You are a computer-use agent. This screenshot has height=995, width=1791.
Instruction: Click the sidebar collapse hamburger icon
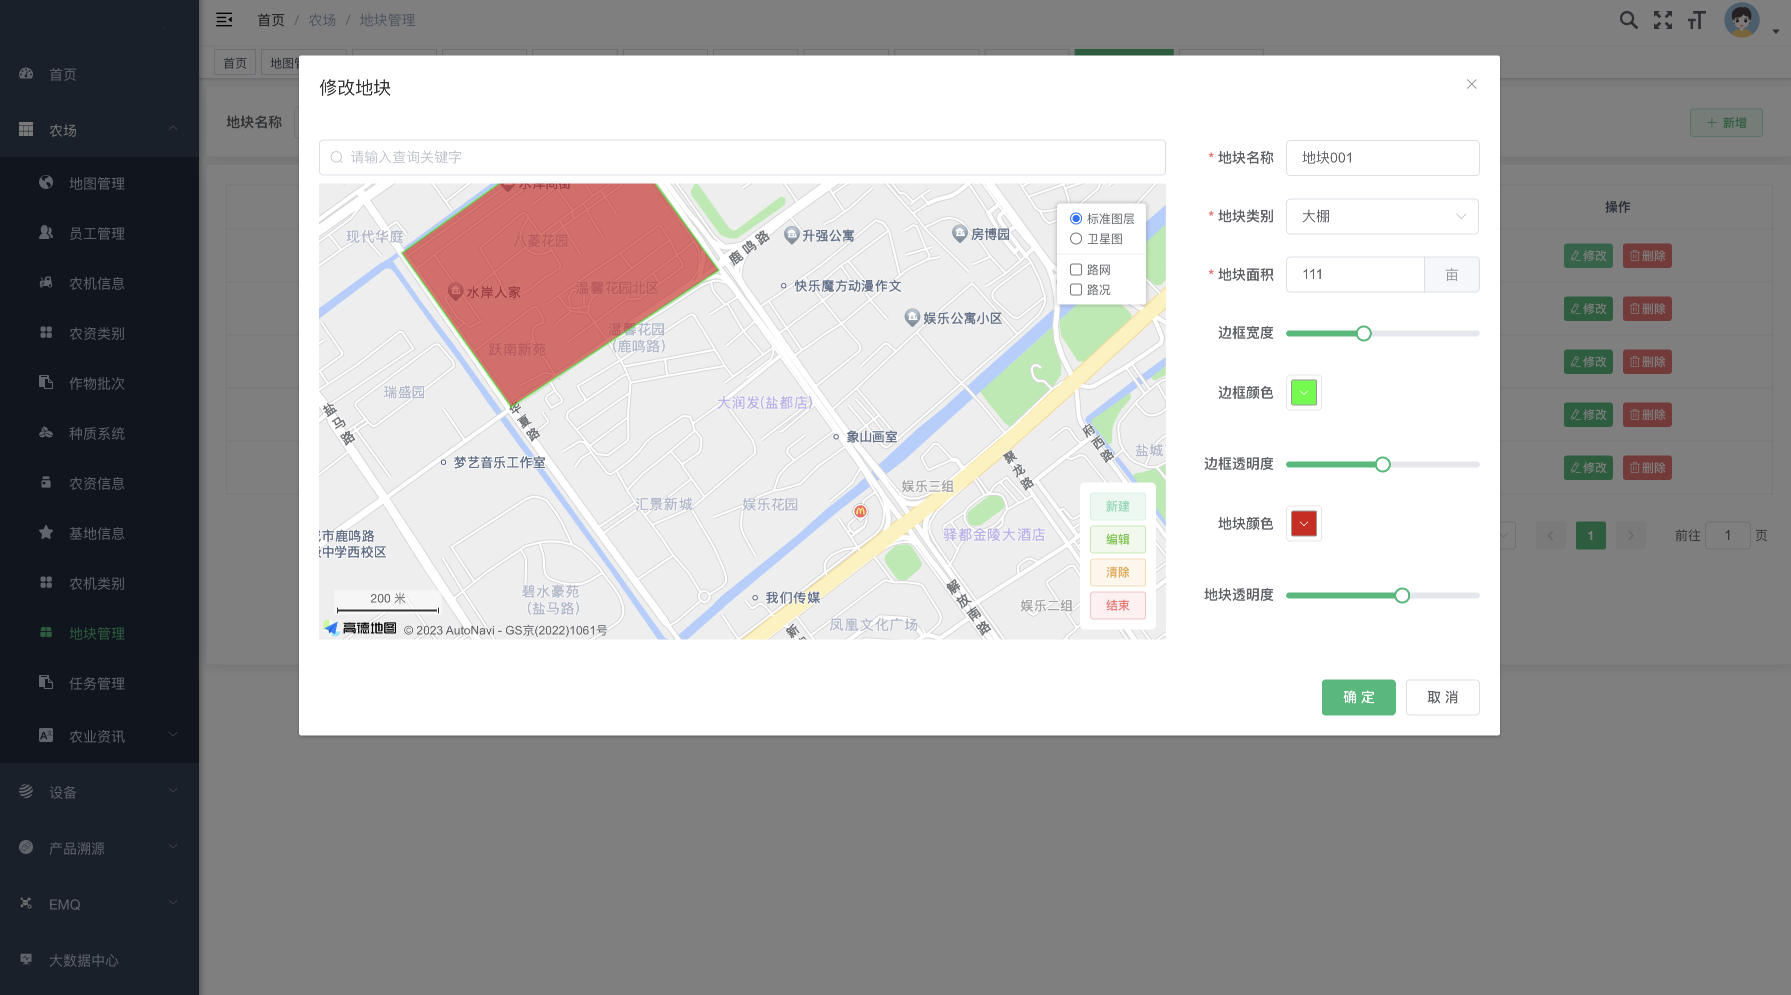point(224,19)
